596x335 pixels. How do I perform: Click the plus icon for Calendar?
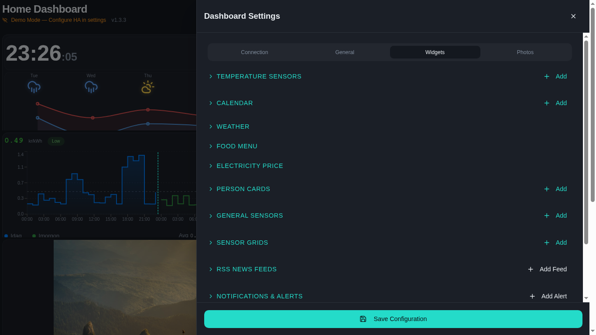(547, 103)
